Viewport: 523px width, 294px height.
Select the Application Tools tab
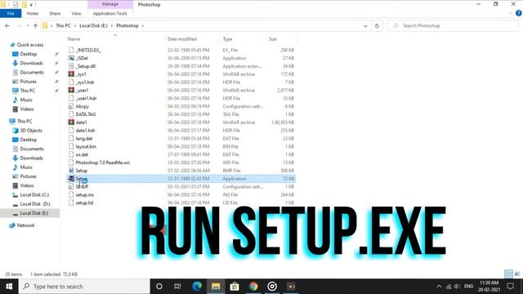[110, 13]
